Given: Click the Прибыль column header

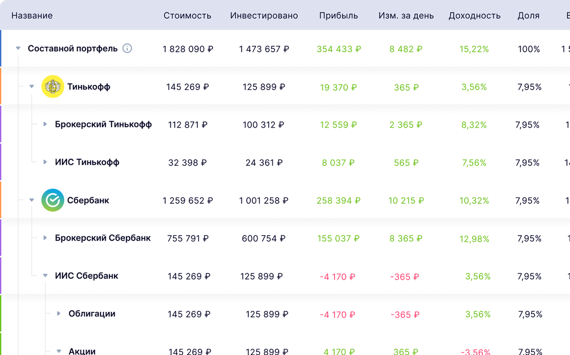Looking at the screenshot, I should click(338, 16).
